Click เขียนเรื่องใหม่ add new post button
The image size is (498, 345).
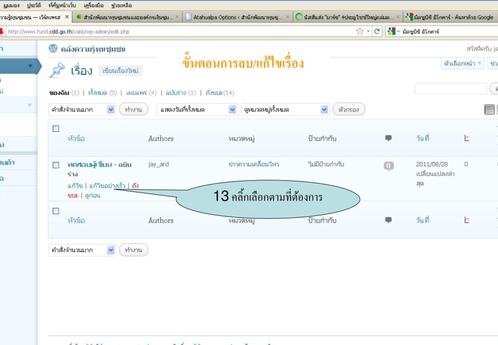120,71
